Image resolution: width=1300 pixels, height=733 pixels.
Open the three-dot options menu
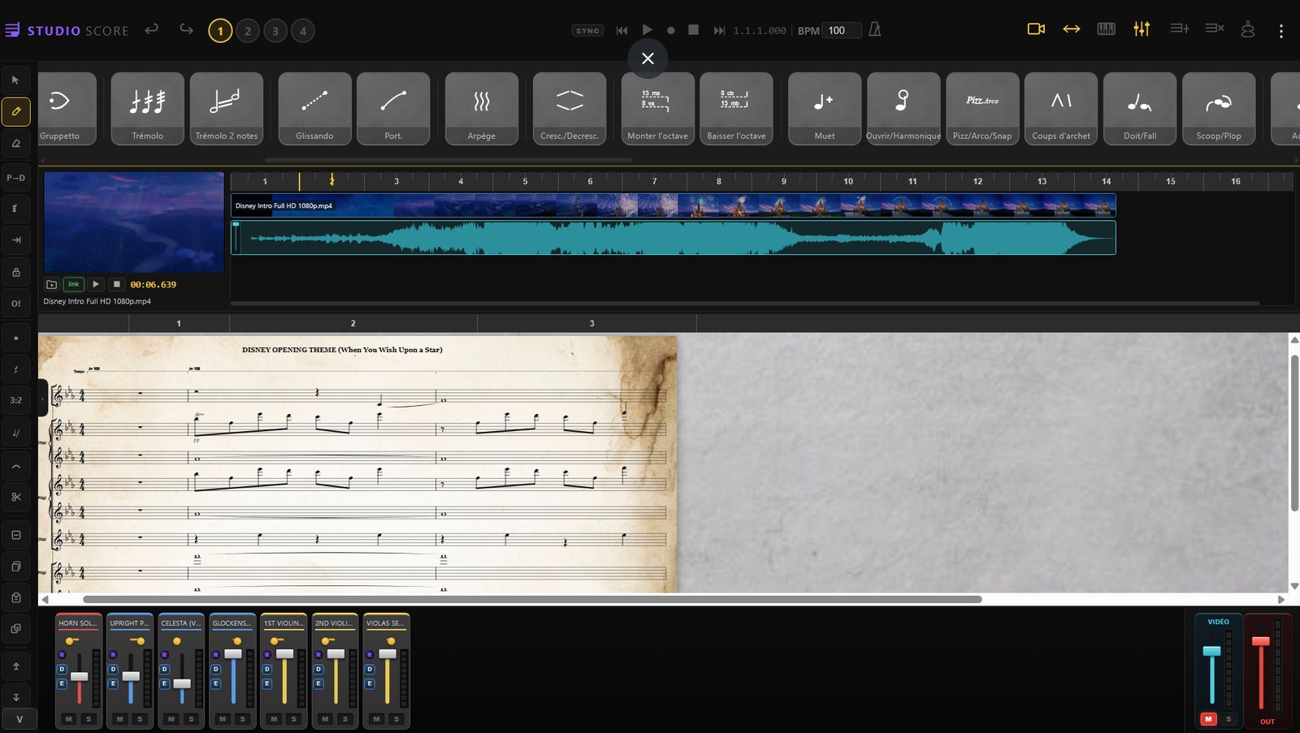click(1281, 31)
